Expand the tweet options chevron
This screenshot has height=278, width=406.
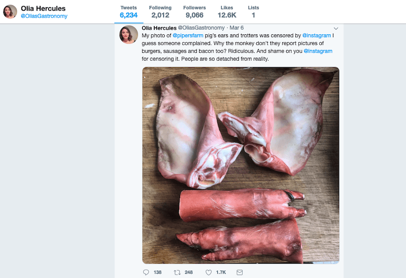click(x=336, y=28)
